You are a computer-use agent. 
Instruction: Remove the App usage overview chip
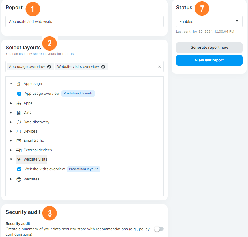tap(49, 66)
